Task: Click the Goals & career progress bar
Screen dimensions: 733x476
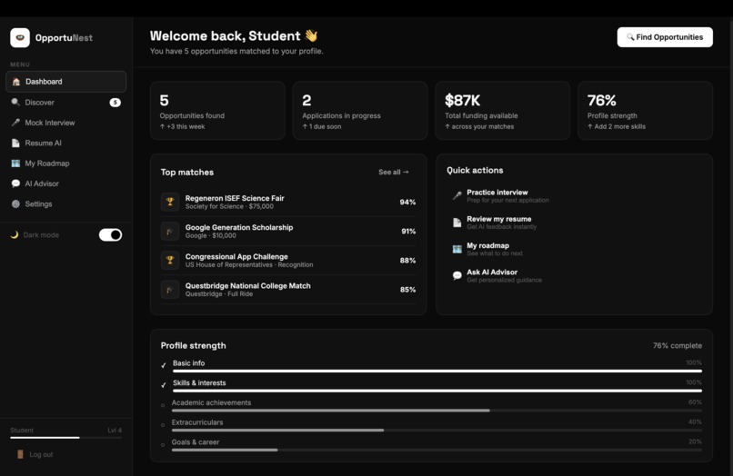Action: point(437,450)
